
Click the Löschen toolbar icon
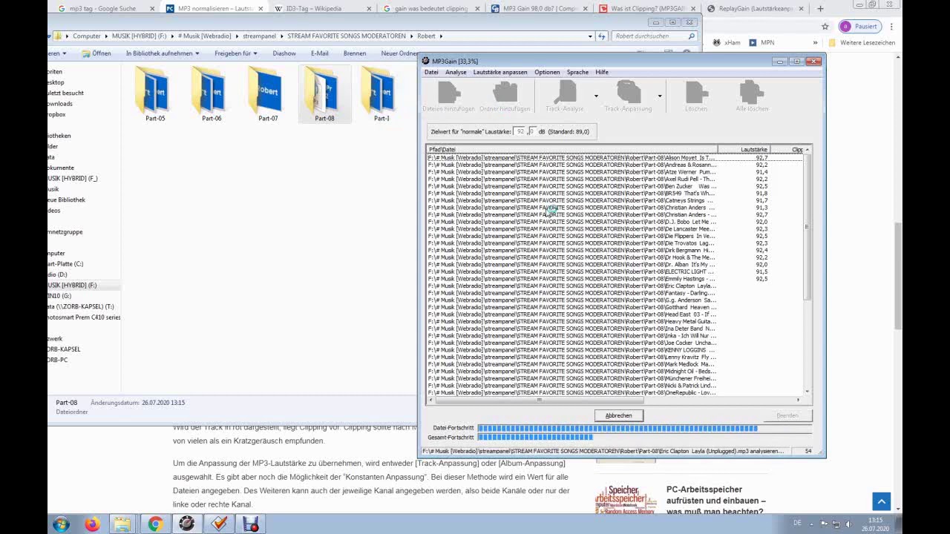[x=696, y=97]
